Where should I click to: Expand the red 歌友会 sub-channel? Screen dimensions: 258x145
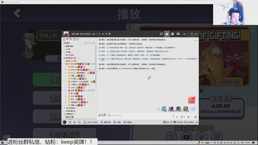[x=64, y=55]
